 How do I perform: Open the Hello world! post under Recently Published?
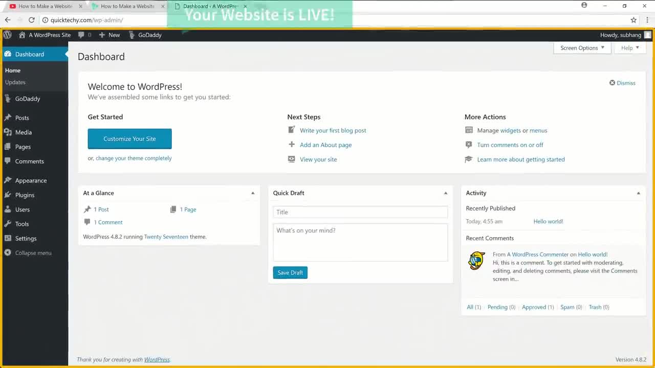(x=548, y=221)
